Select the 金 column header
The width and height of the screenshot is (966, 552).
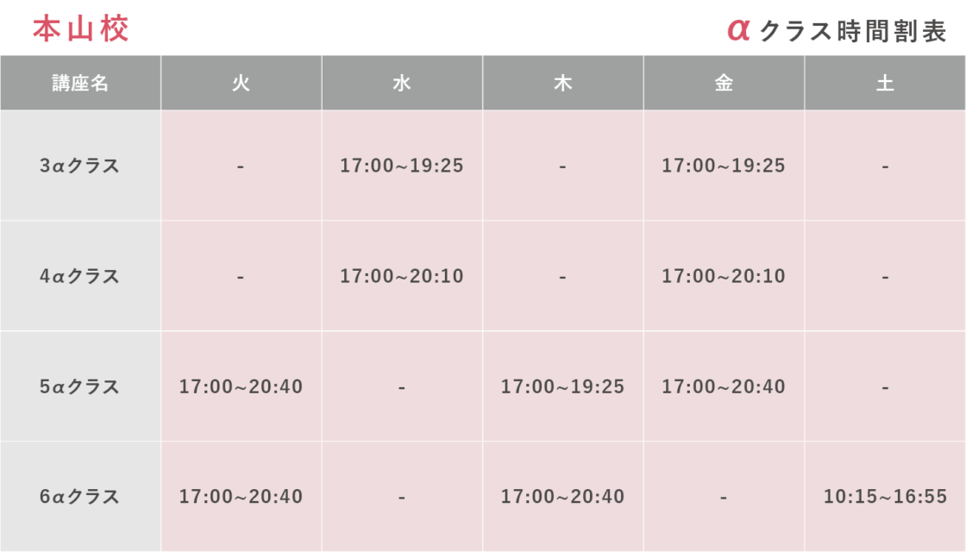724,83
